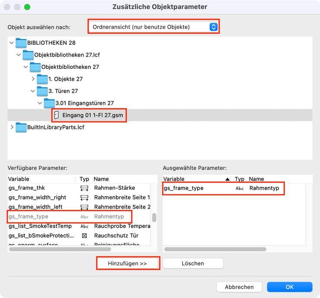The image size is (320, 298).
Task: Expand the BuiltInLibraryParts.lcf node
Action: click(11, 127)
